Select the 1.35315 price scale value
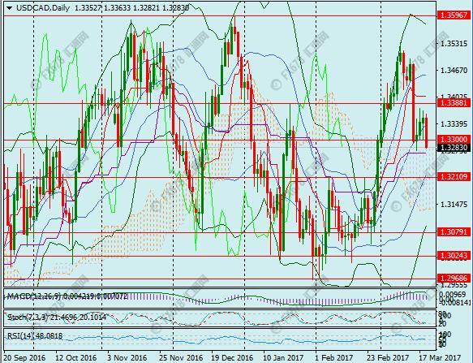This screenshot has width=473, height=363. (x=454, y=44)
